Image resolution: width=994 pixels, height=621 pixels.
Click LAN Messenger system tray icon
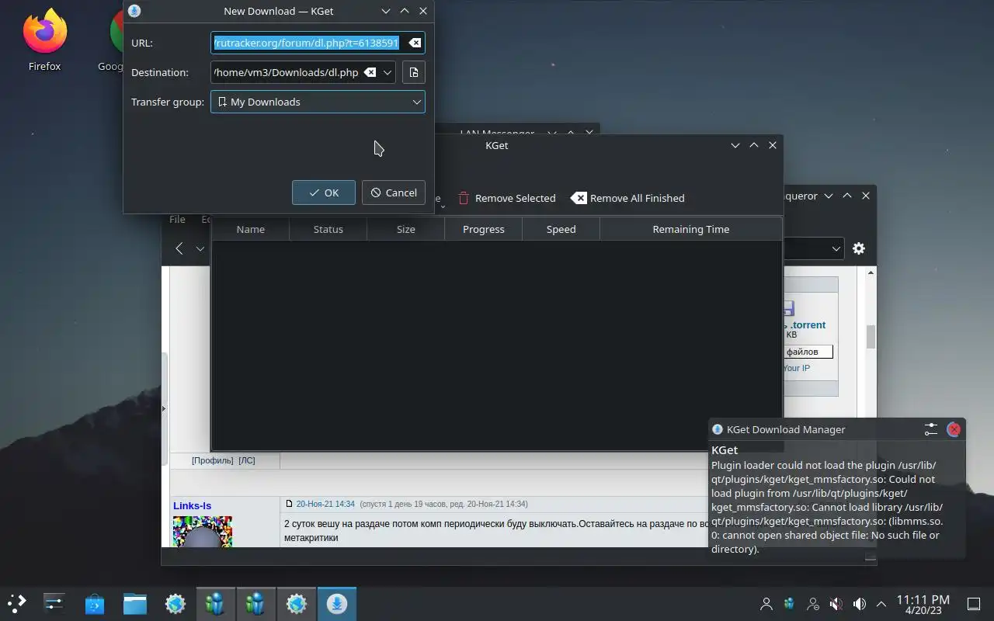pyautogui.click(x=790, y=603)
